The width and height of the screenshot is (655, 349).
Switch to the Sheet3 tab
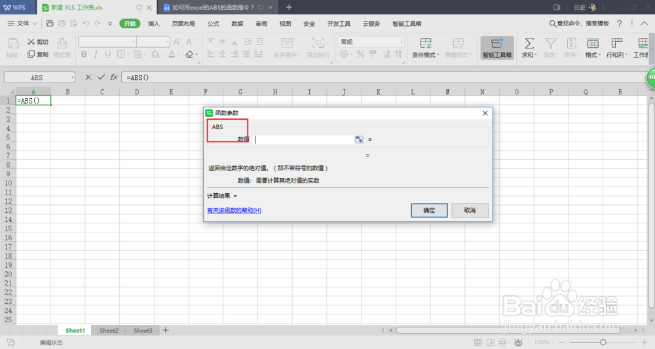point(143,330)
